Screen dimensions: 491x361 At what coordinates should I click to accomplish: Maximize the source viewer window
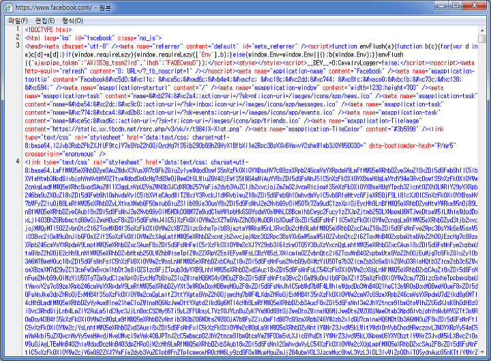[x=455, y=5]
